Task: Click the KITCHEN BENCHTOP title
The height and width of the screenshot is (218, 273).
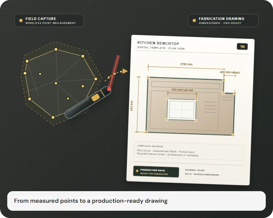Action: coord(158,43)
